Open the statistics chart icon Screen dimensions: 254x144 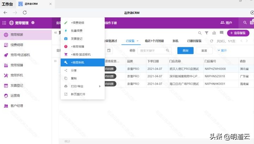(x=214, y=33)
